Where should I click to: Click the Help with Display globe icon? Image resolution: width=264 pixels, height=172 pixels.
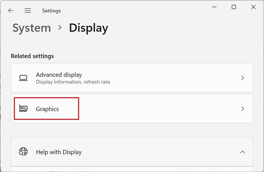coord(23,152)
